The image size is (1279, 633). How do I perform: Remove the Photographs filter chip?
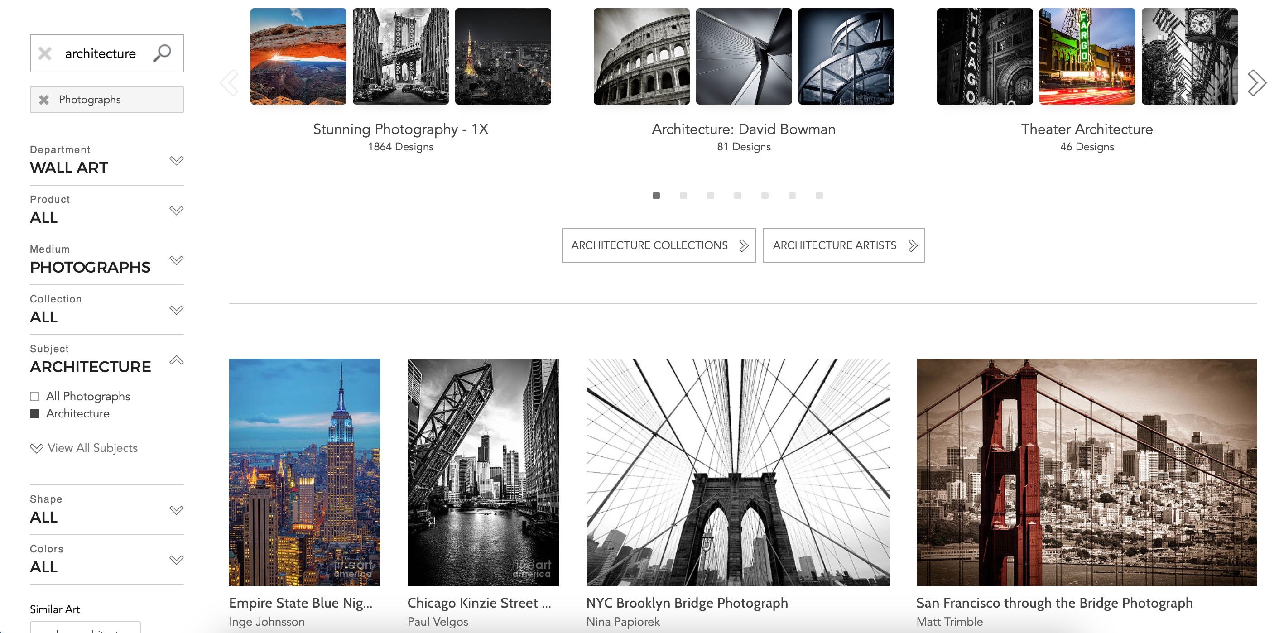(45, 99)
